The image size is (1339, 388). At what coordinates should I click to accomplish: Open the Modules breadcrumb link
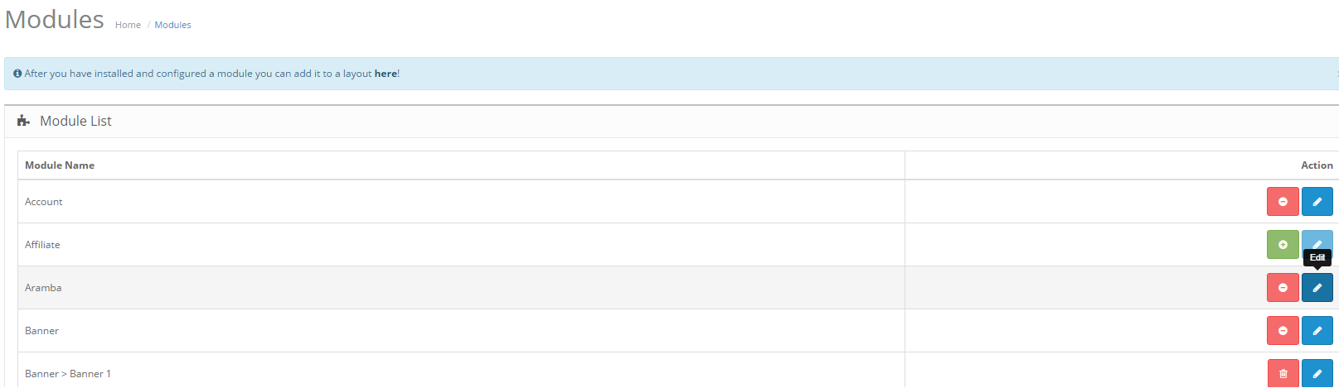(172, 25)
